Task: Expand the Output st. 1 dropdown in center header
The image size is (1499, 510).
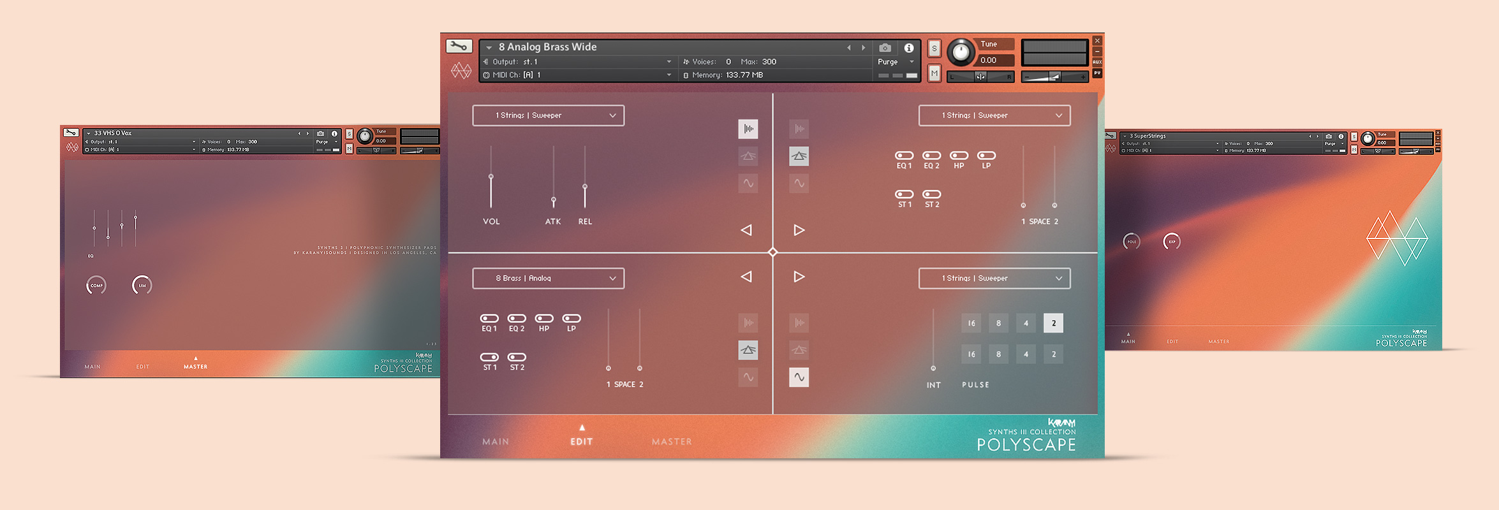Action: [668, 62]
